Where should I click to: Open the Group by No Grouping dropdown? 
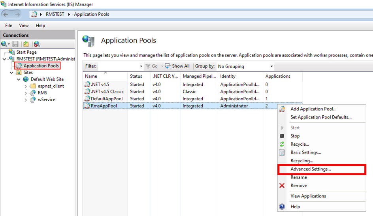click(x=245, y=66)
